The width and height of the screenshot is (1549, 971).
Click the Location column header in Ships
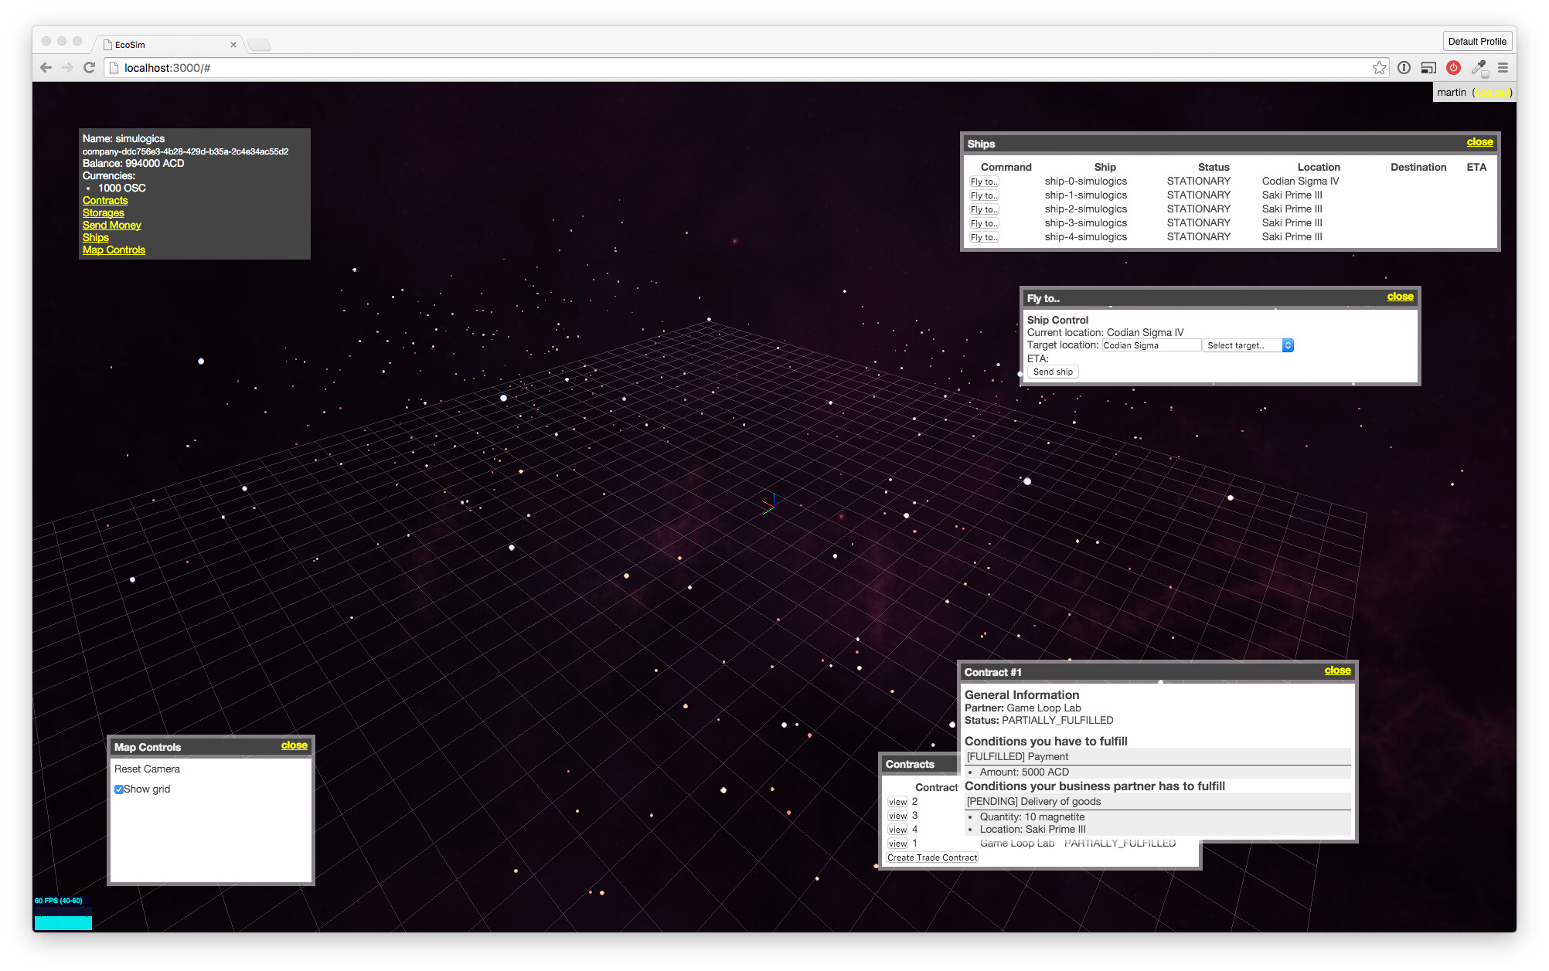(x=1319, y=167)
